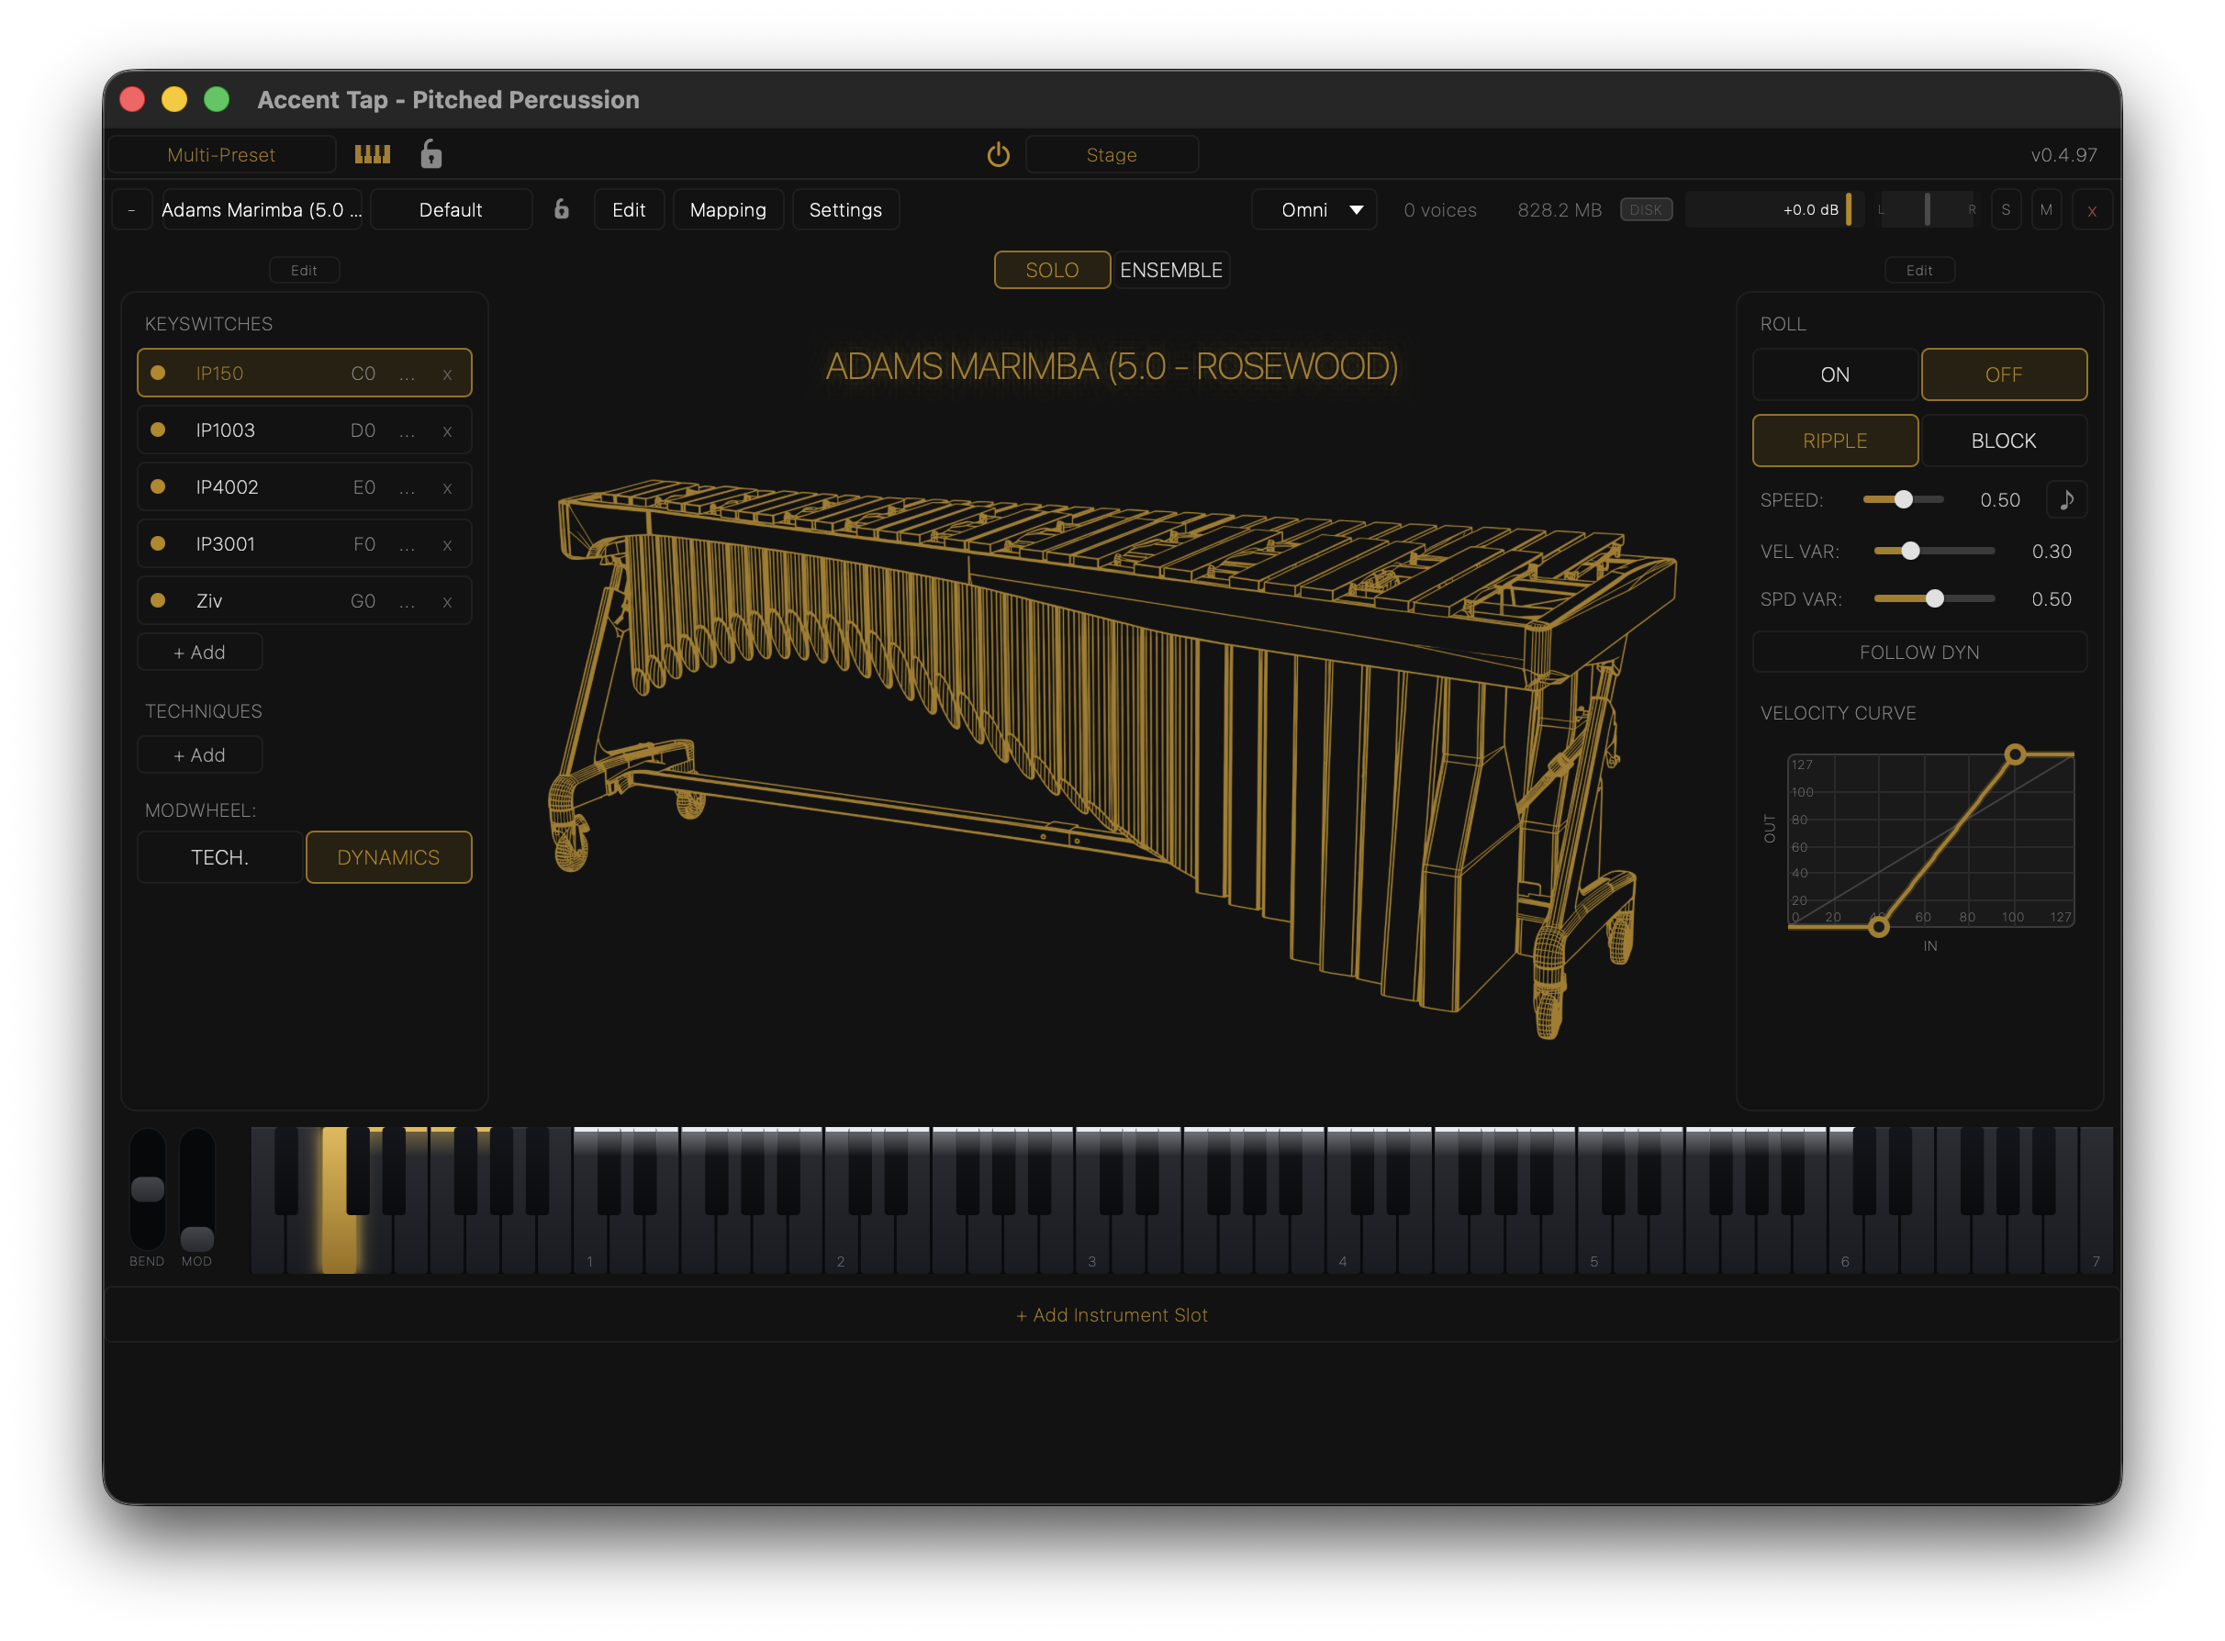The height and width of the screenshot is (1641, 2225).
Task: Open the Multi-Preset selector
Action: [221, 154]
